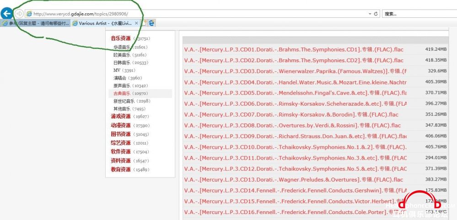
Task: Focus the 搜索... search box
Action: 419,14
